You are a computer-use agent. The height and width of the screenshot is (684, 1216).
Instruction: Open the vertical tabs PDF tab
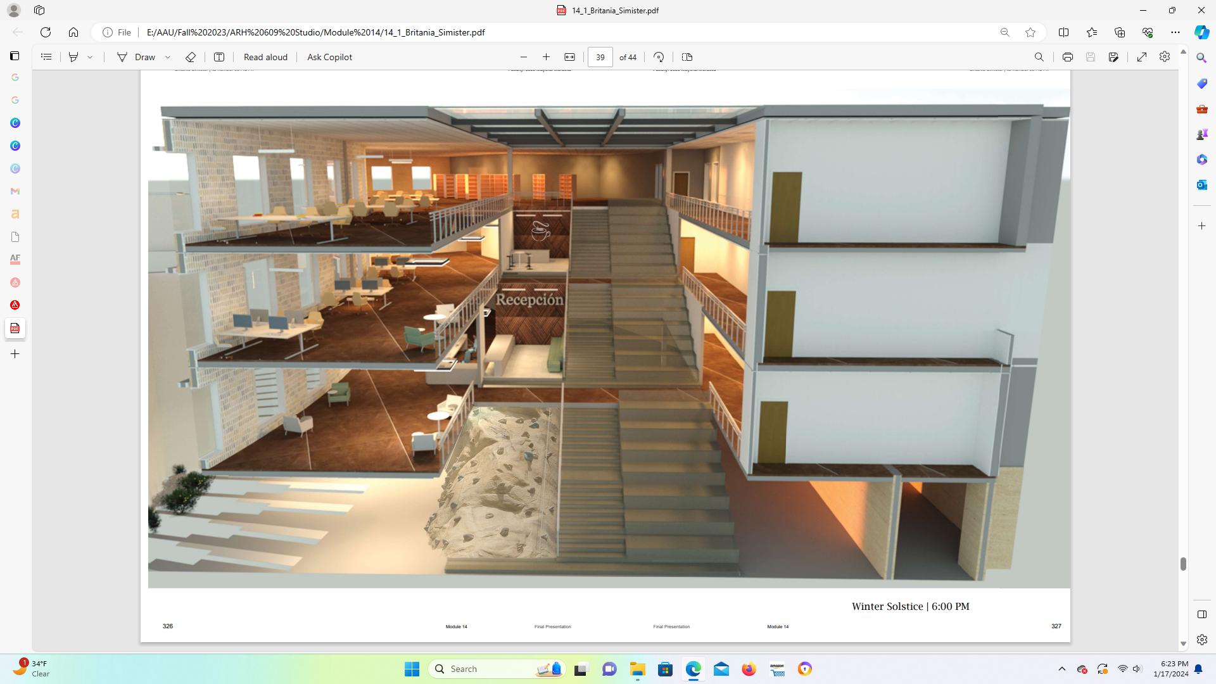pyautogui.click(x=15, y=328)
